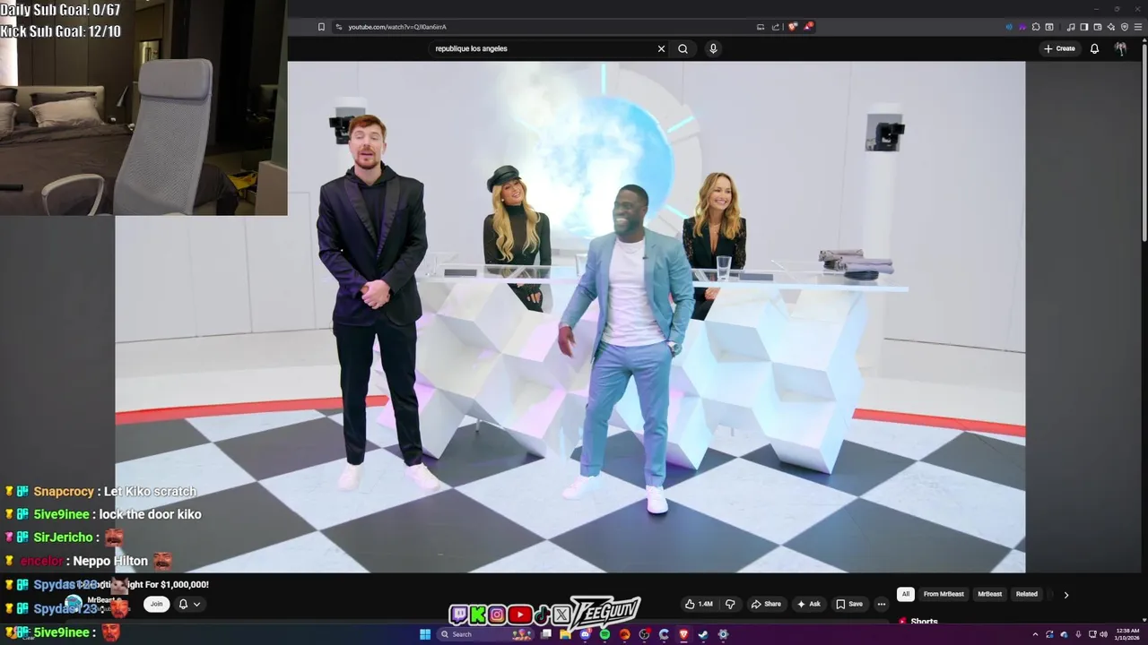
Task: Select the MrBeast chip
Action: tap(989, 594)
